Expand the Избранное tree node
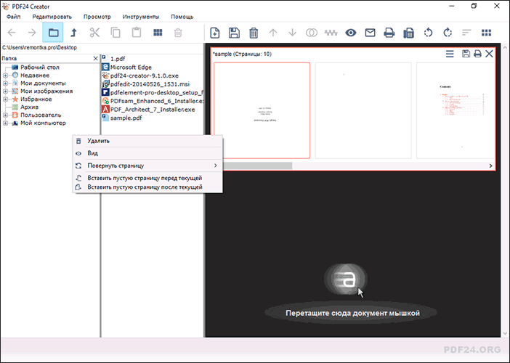 pos(5,99)
